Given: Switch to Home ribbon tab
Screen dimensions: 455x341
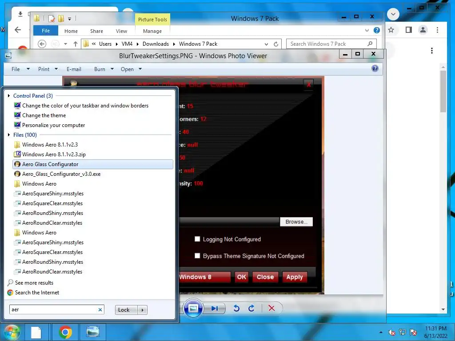Looking at the screenshot, I should coord(71,31).
